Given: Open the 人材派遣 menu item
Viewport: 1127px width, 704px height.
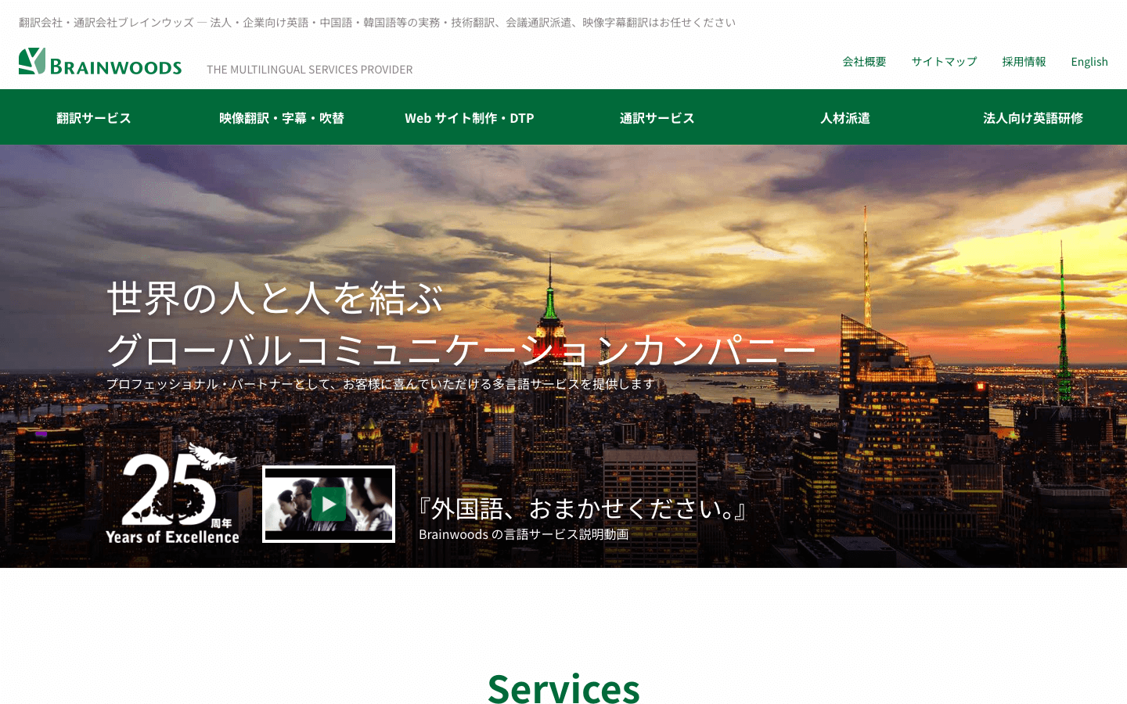Looking at the screenshot, I should [845, 118].
